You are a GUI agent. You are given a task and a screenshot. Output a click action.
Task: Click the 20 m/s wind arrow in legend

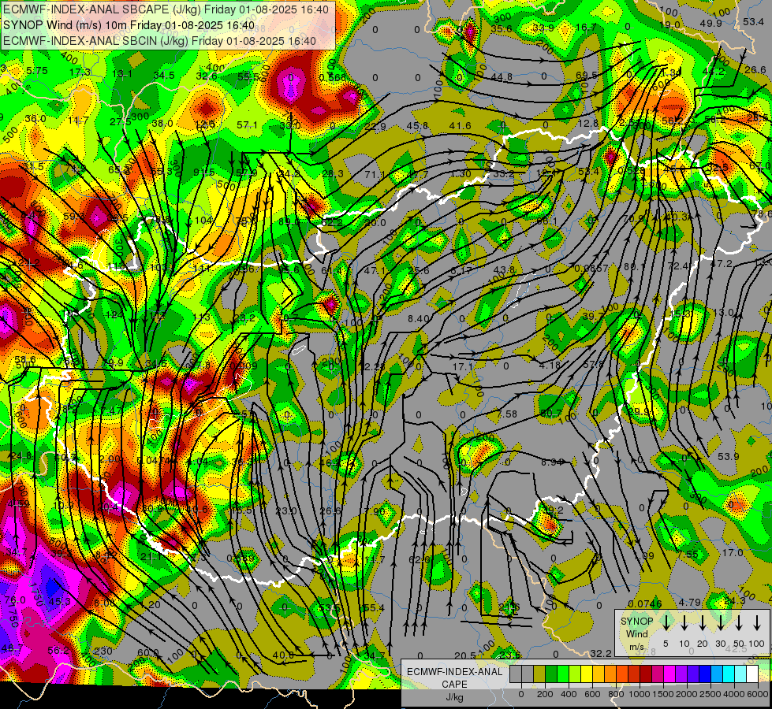coord(702,622)
